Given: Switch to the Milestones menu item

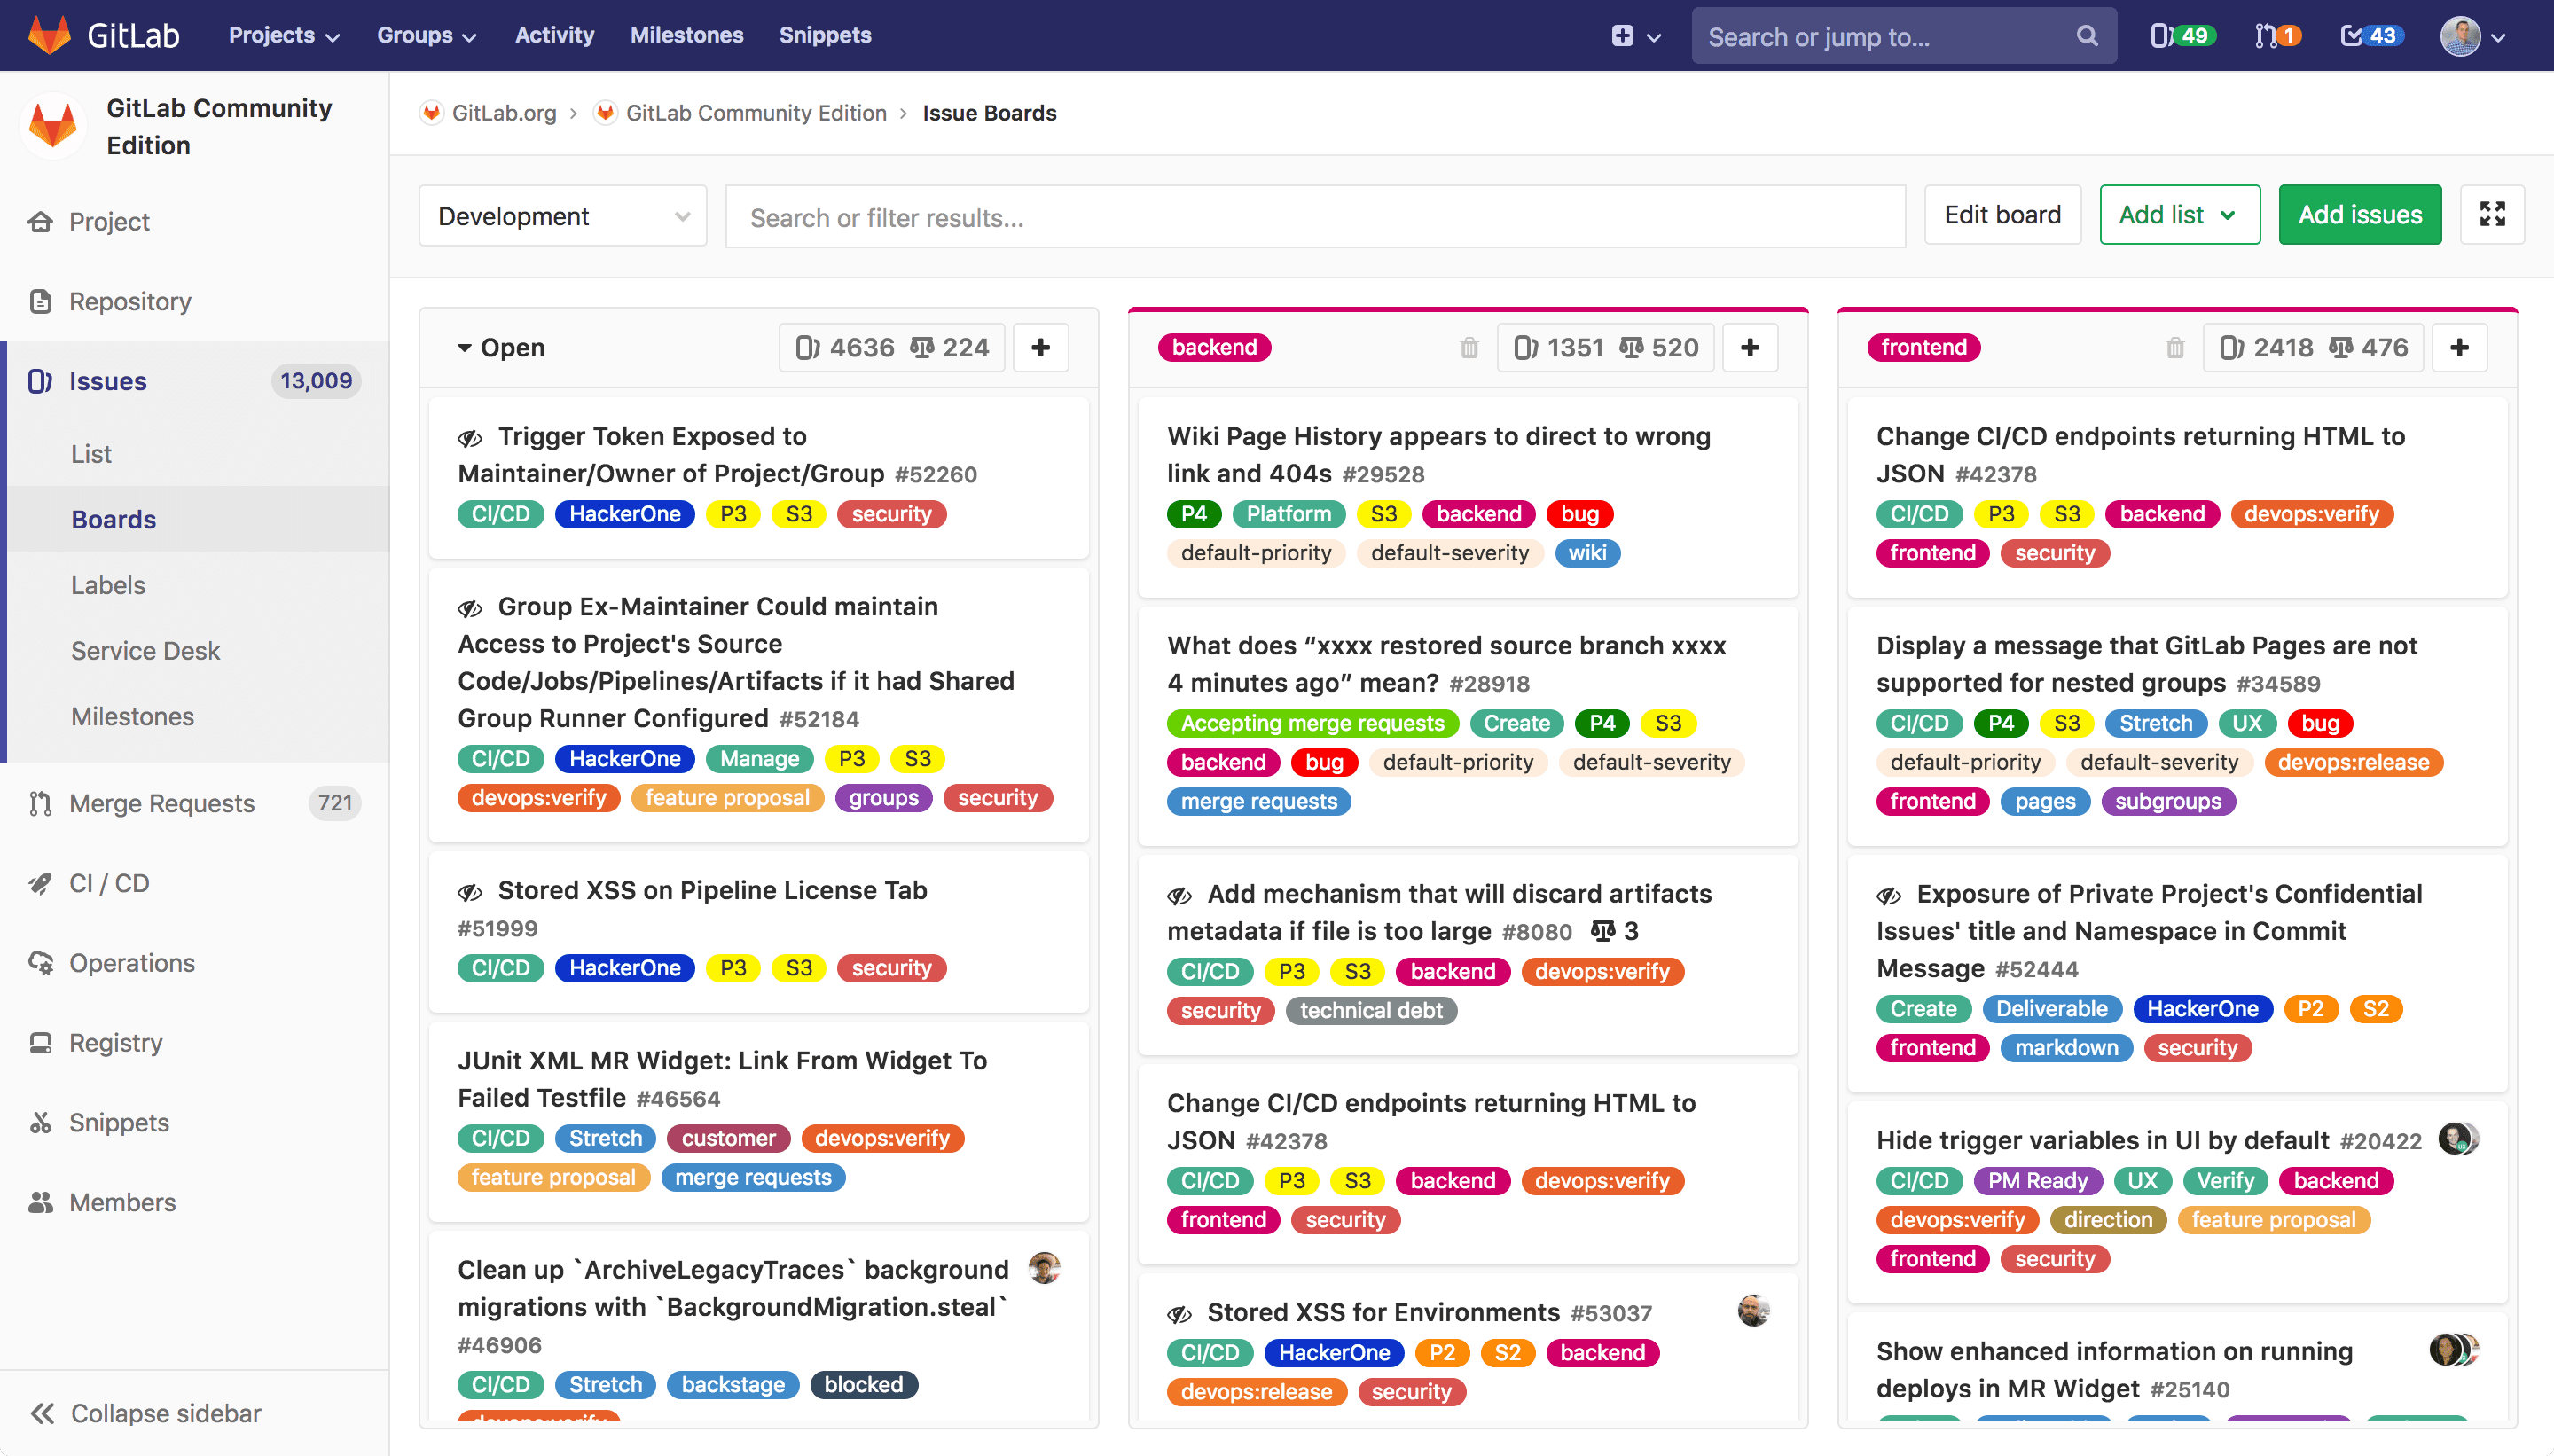Looking at the screenshot, I should (687, 35).
